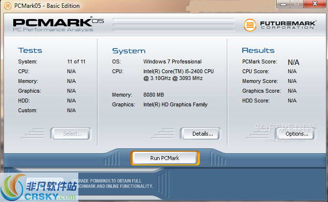Viewport: 328px width, 202px height.
Task: Click the 'Custom:' tests label
Action: click(x=27, y=110)
